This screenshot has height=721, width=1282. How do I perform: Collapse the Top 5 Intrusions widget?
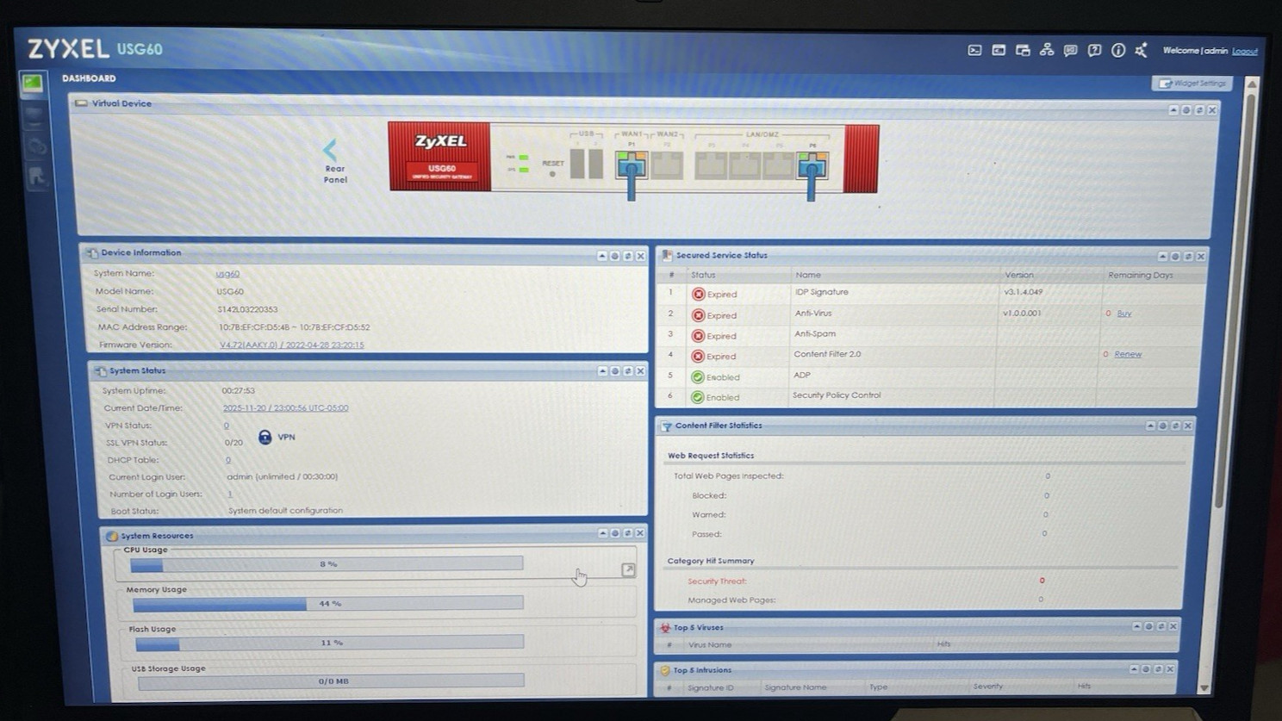click(x=1134, y=669)
